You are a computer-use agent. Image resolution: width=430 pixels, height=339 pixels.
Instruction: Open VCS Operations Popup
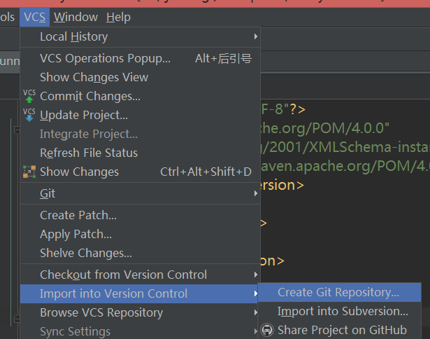[x=105, y=58]
